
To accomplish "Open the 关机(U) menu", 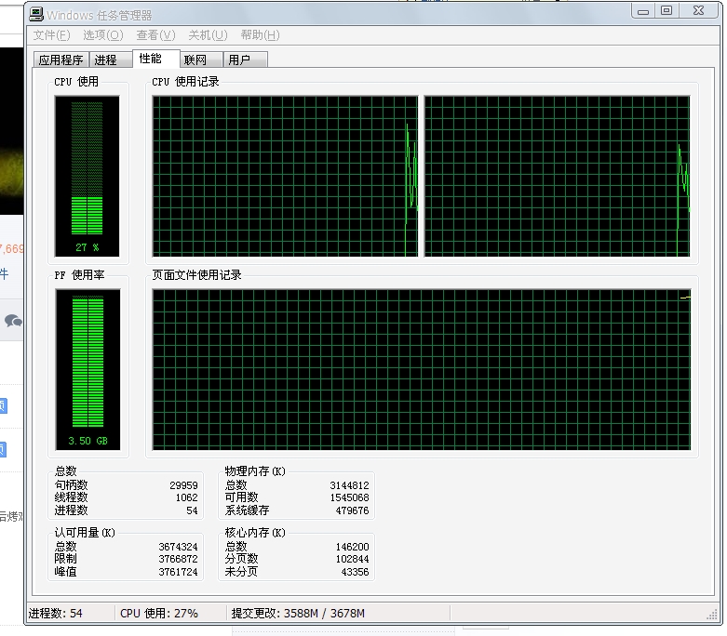I will 208,35.
